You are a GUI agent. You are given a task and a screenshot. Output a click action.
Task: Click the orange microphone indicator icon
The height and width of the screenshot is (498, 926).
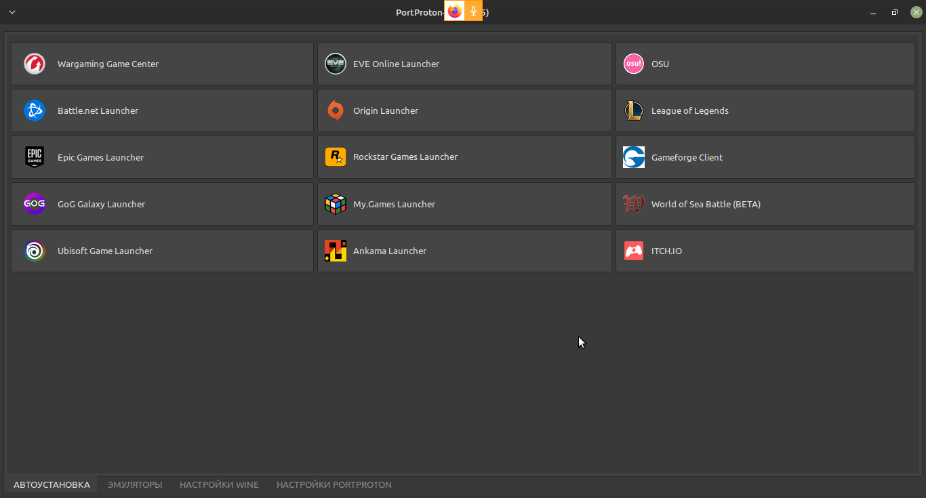click(473, 12)
